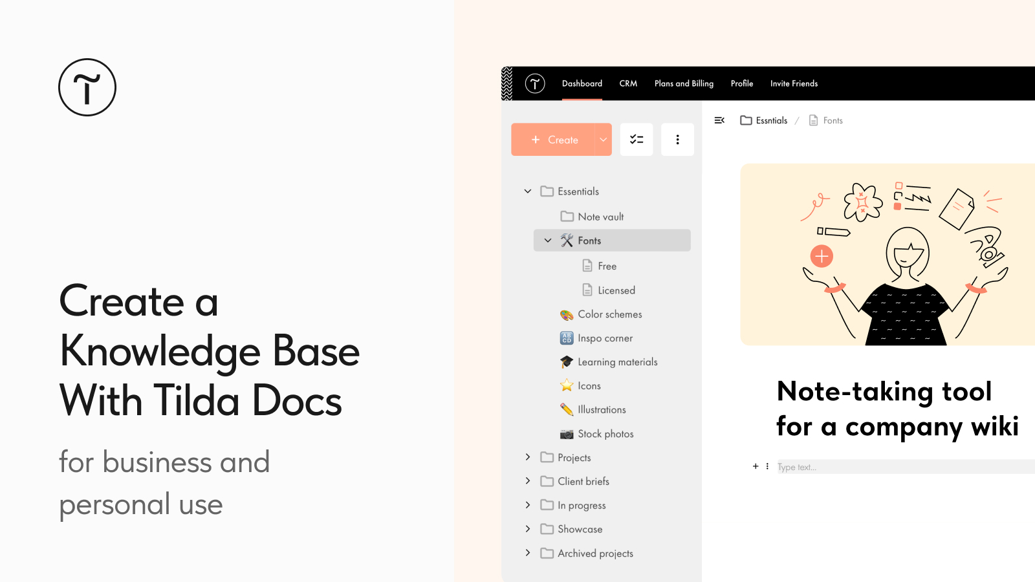Click the Client briefs folder icon
1035x582 pixels.
click(x=547, y=481)
